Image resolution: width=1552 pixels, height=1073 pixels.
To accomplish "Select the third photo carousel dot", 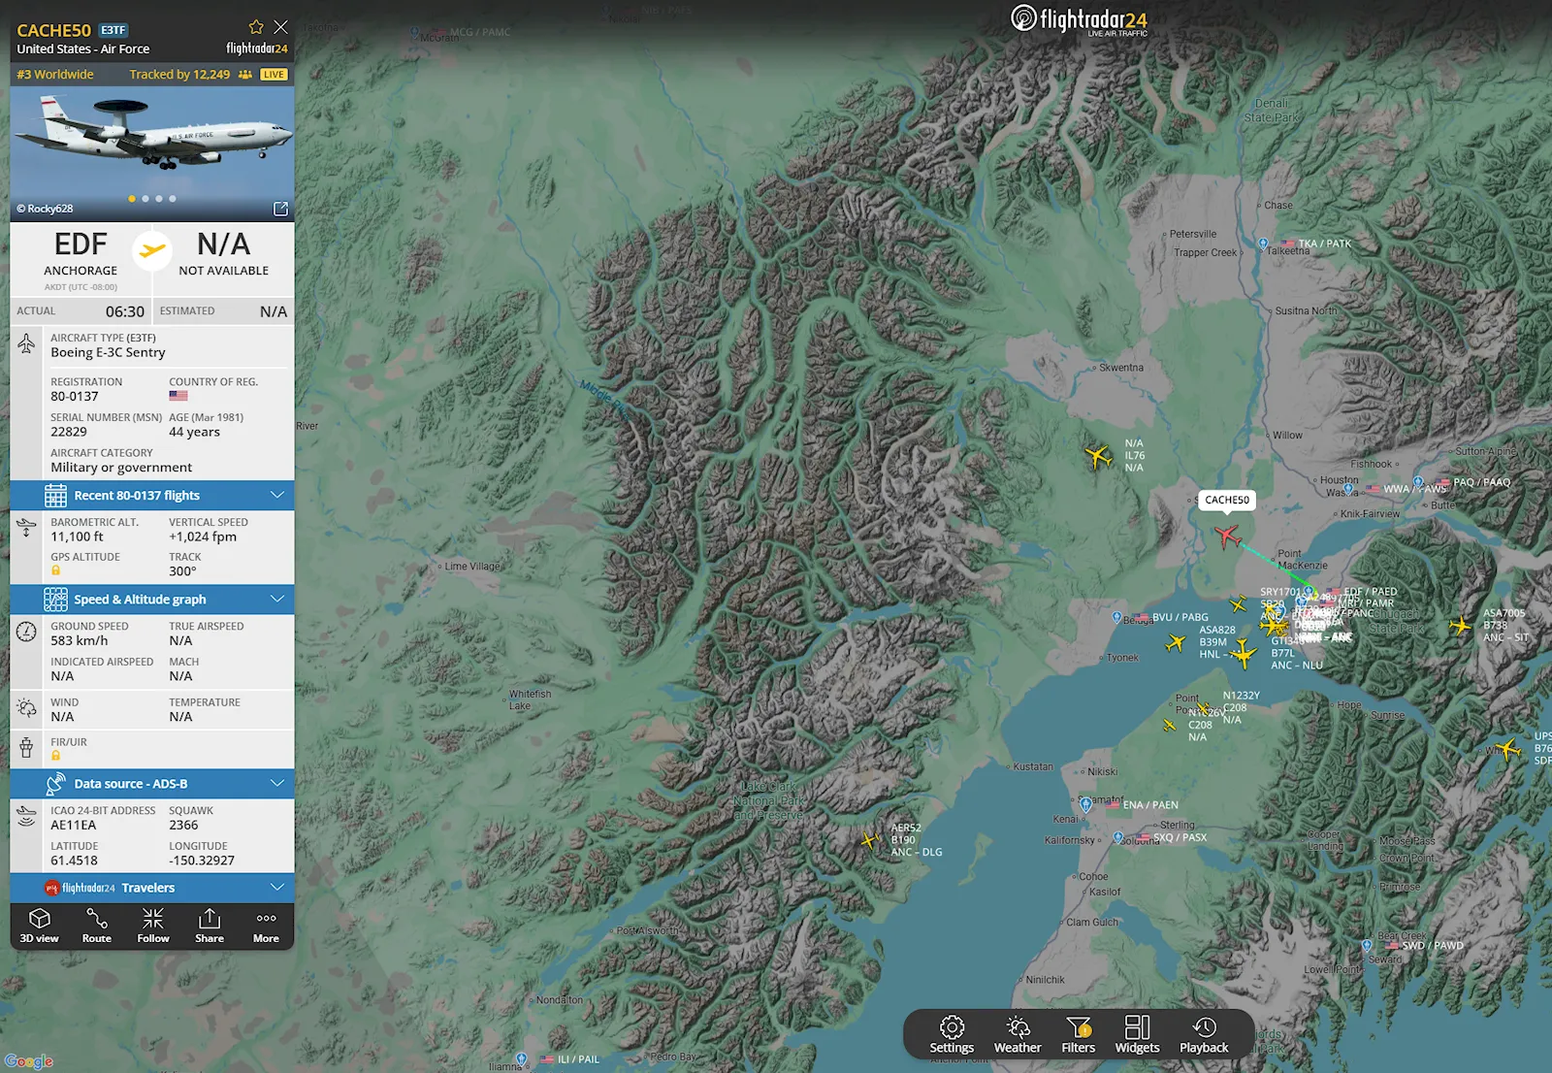I will (159, 199).
